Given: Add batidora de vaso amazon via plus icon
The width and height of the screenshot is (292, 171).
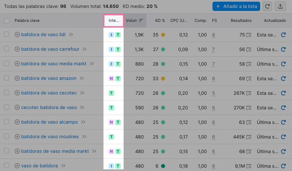Looking at the screenshot, I should pos(17,78).
